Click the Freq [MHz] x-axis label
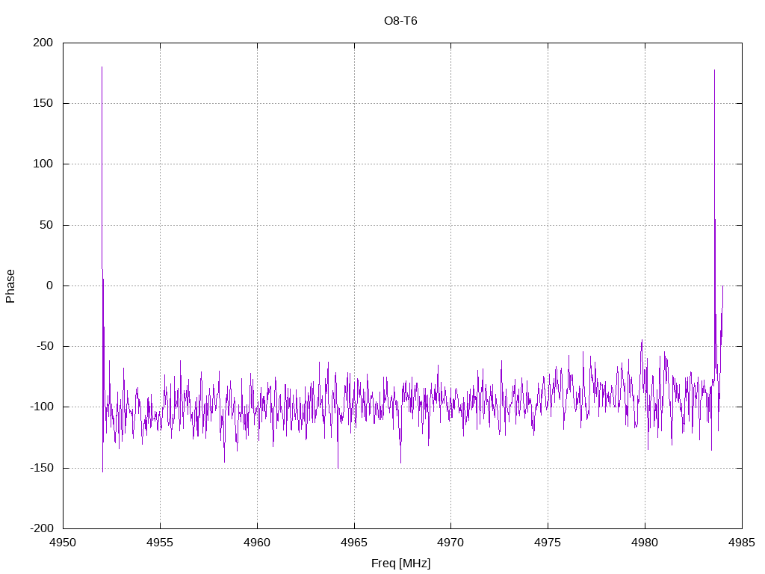 pos(400,564)
